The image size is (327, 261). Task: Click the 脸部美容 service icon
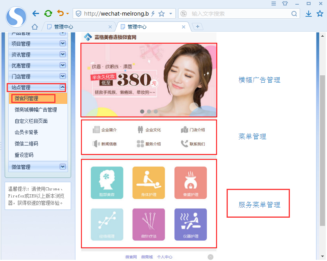(x=107, y=183)
